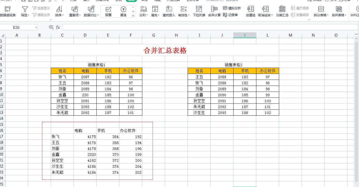Select summary cell with value 4186
This screenshot has width=359, height=187.
tap(85, 167)
